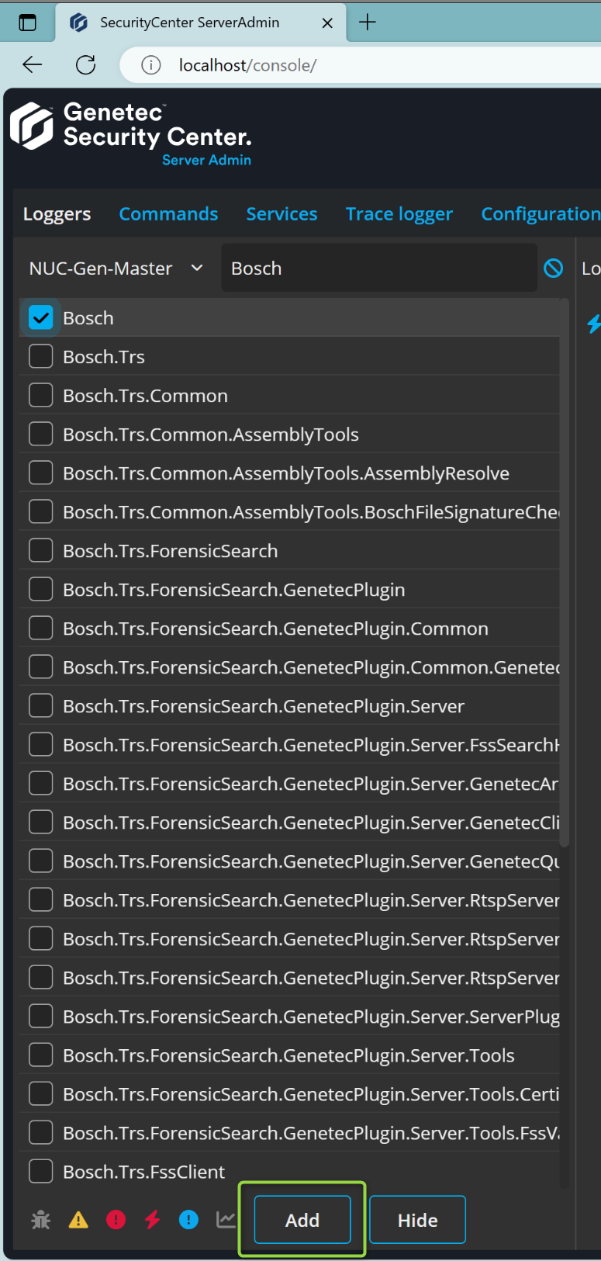Clear the Bosch logger filter
601x1261 pixels.
tap(553, 268)
